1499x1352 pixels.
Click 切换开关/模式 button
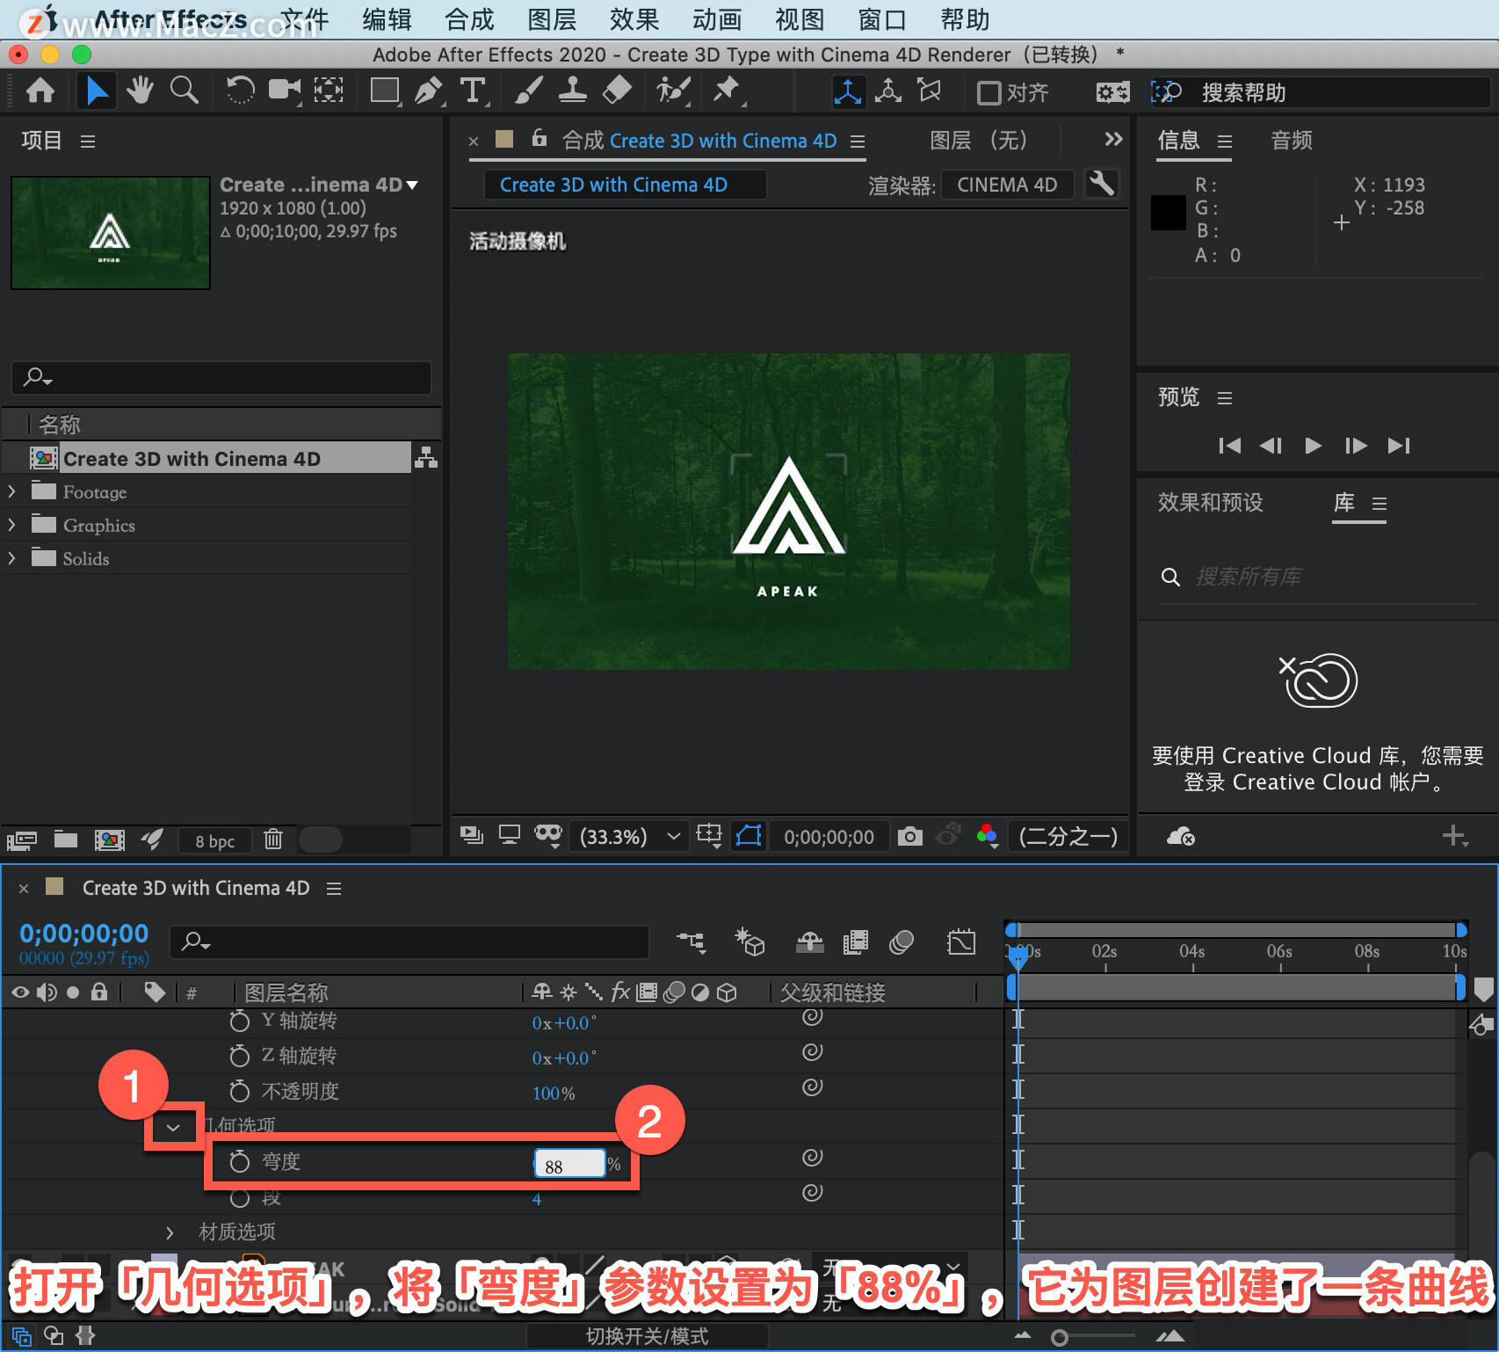click(647, 1336)
